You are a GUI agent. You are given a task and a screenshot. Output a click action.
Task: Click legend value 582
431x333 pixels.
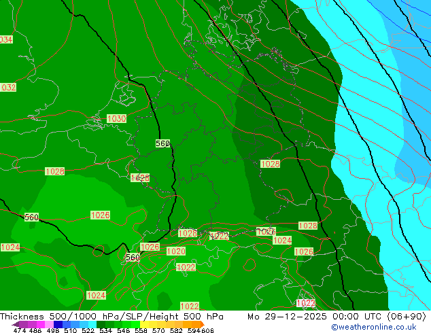176,330
